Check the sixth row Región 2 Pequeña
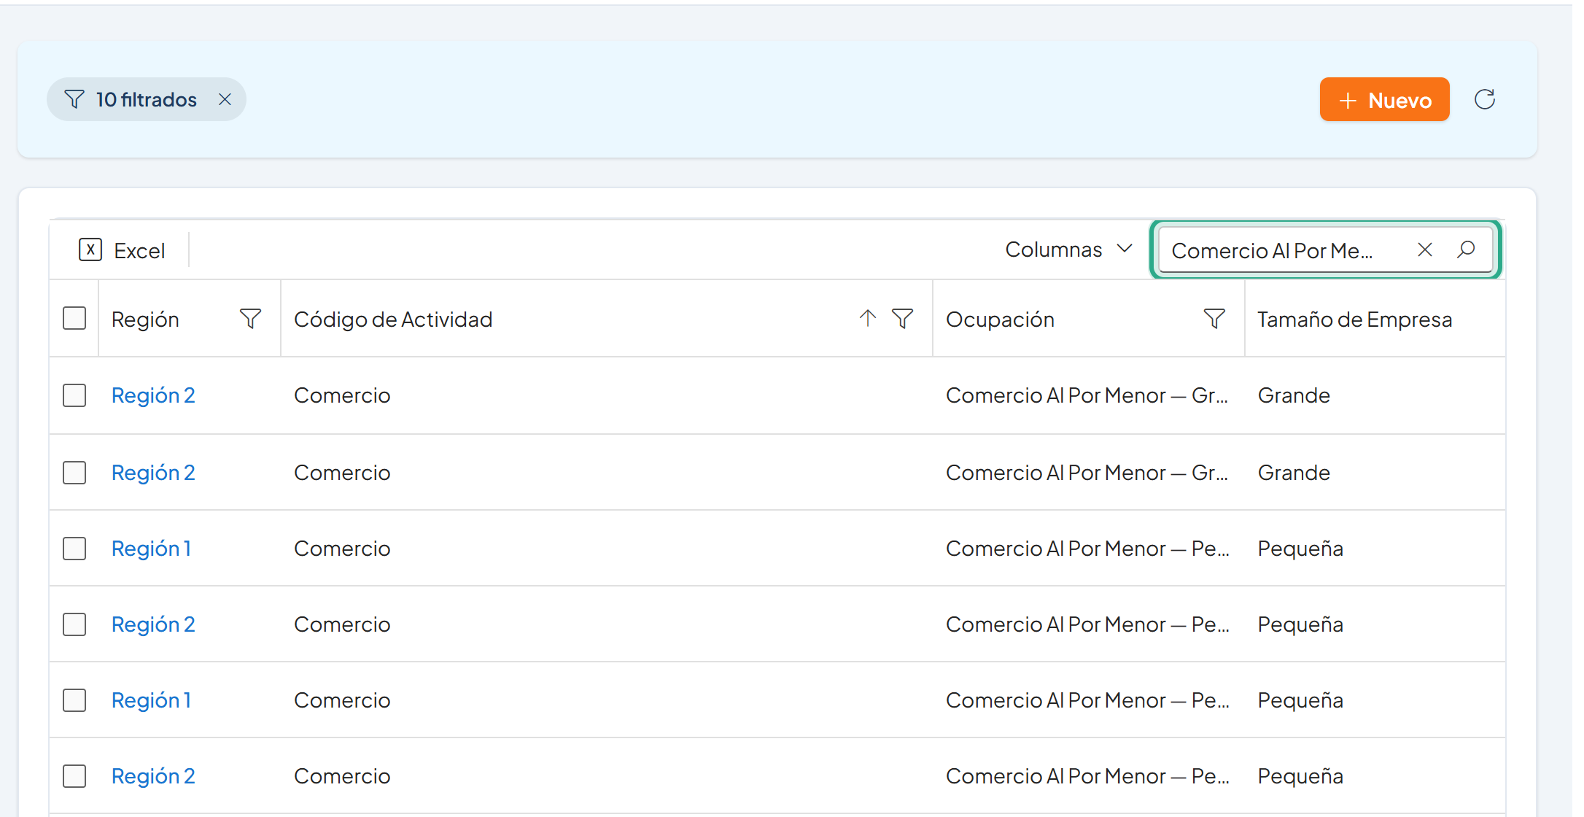Viewport: 1584px width, 817px height. (74, 776)
